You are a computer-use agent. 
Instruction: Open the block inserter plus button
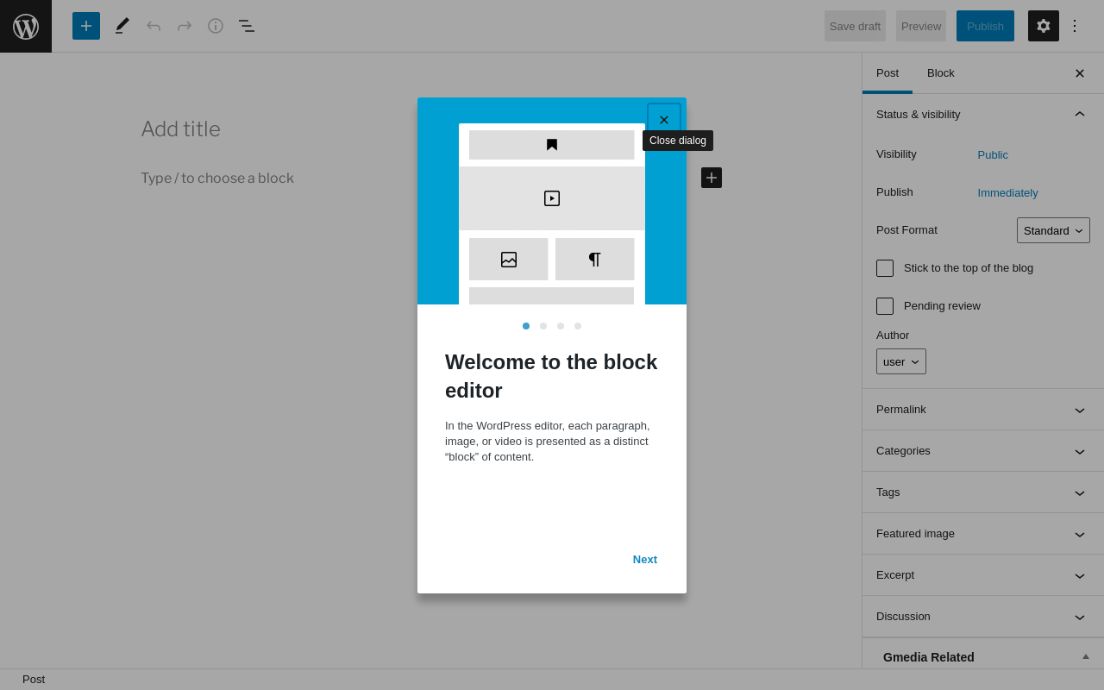(86, 26)
